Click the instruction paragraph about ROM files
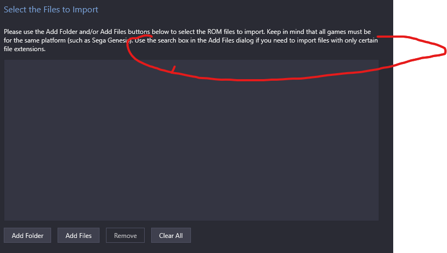The height and width of the screenshot is (253, 447). [191, 40]
